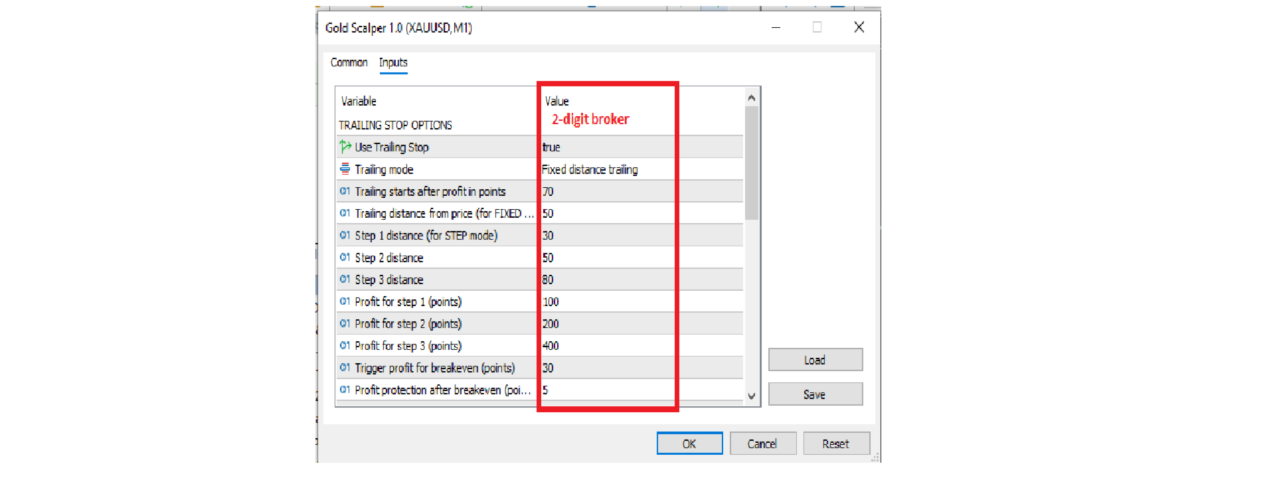The height and width of the screenshot is (478, 1275).
Task: Click icon beside Profit for step 2
Action: point(345,323)
